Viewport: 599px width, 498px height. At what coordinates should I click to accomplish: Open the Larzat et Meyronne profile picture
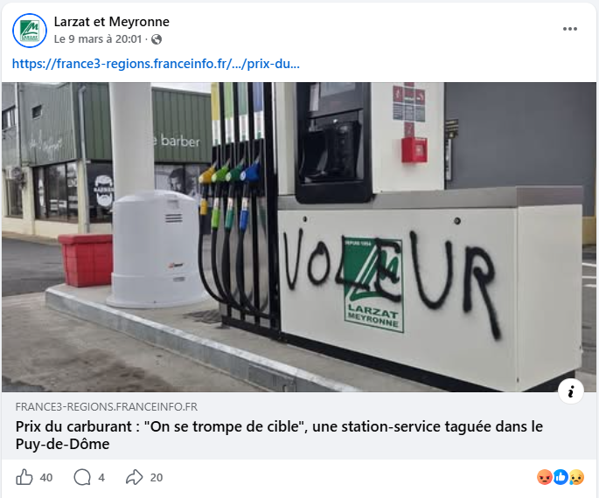click(x=30, y=31)
